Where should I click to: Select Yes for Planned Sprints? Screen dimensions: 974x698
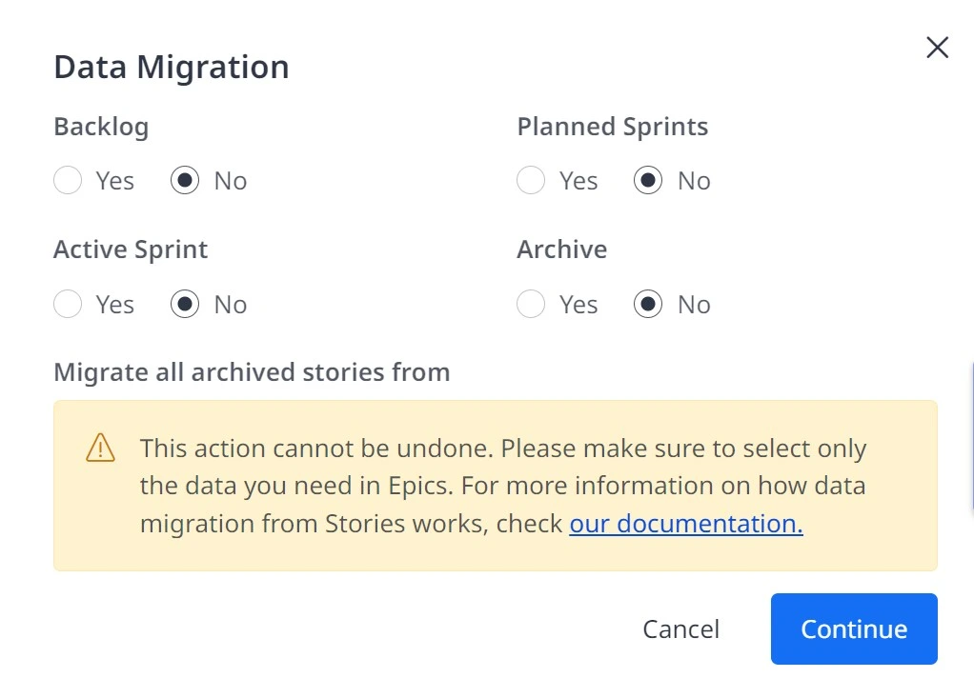[x=531, y=181]
